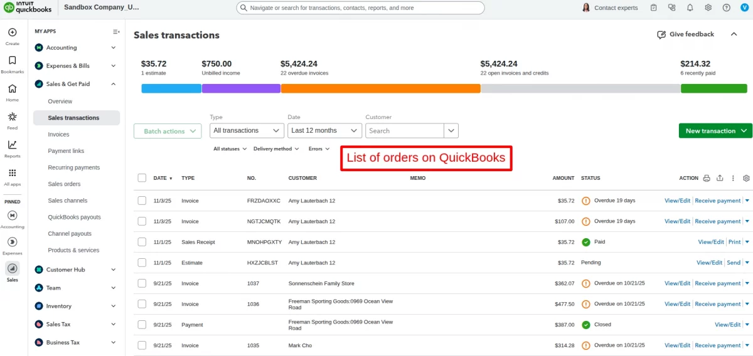Open the Customer dropdown arrow

tap(451, 130)
